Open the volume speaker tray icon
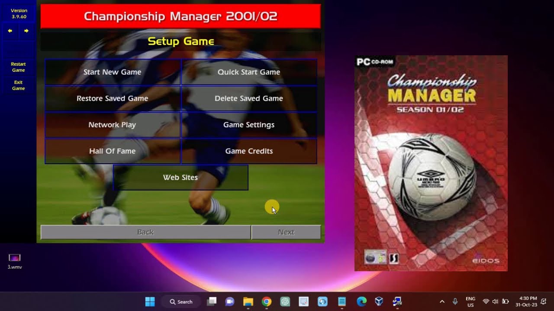The image size is (554, 311). point(495,301)
